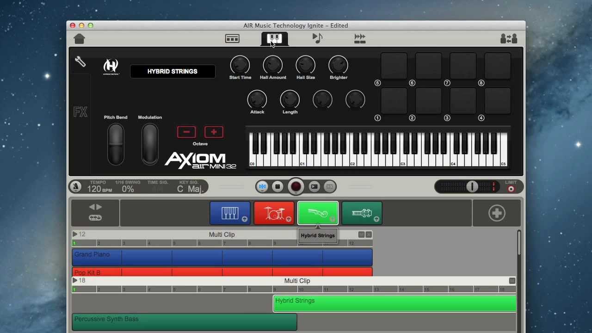This screenshot has width=592, height=333.
Task: Click the stop transport button
Action: pos(277,186)
